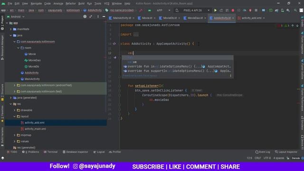Screen dimensions: 304x171
Task: Click the gutter icon beside class AddActivity
Action: tap(114, 44)
